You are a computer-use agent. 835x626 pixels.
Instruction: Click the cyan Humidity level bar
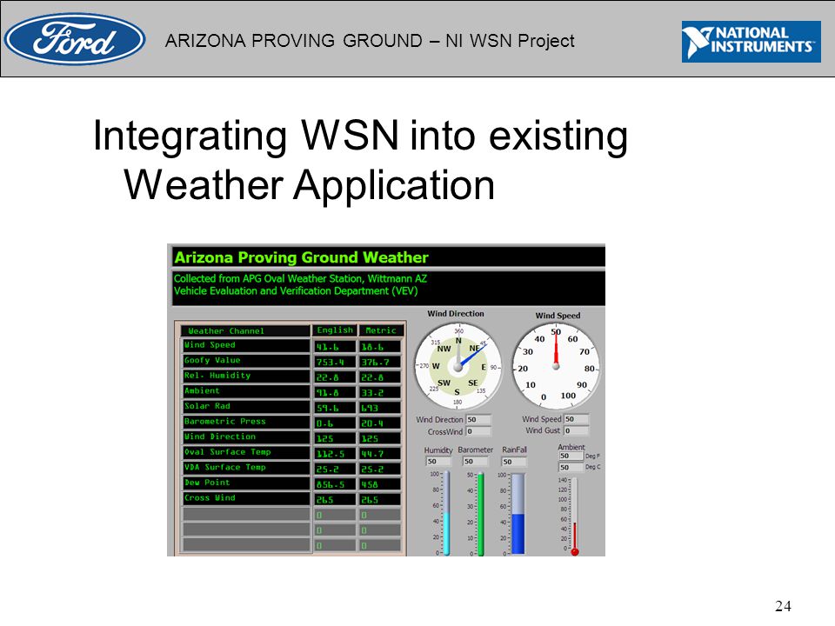click(x=447, y=514)
